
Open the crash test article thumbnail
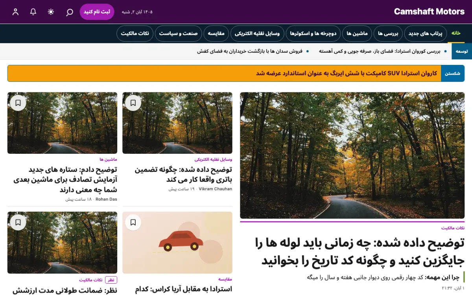62,123
